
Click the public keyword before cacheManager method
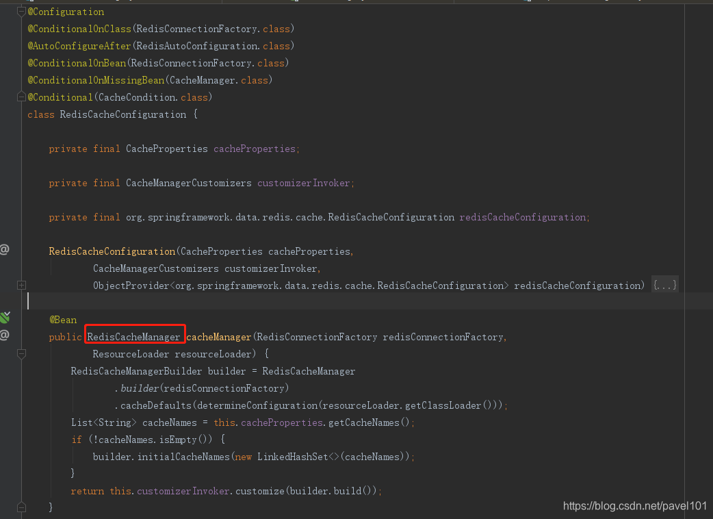[66, 337]
